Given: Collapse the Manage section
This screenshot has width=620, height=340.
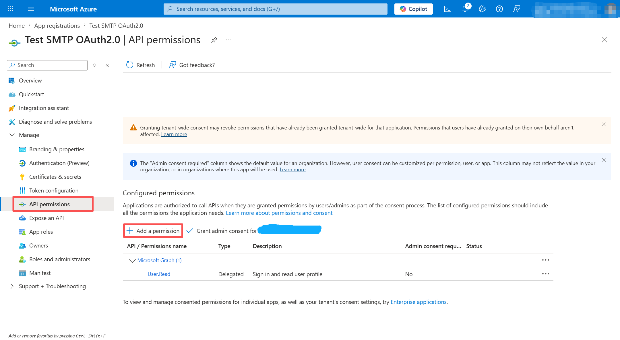Looking at the screenshot, I should pos(12,135).
